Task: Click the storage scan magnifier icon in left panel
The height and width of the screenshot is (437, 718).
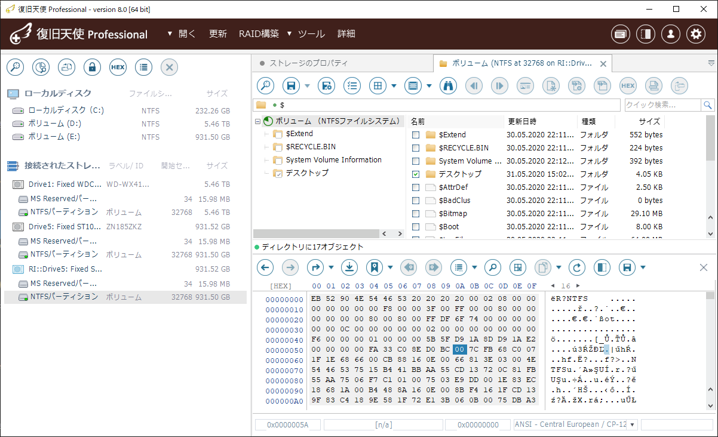Action: [x=15, y=67]
